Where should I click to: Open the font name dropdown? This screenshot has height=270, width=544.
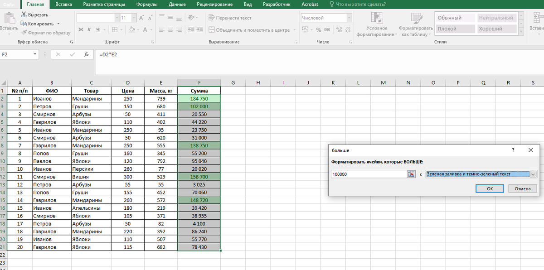pos(117,18)
